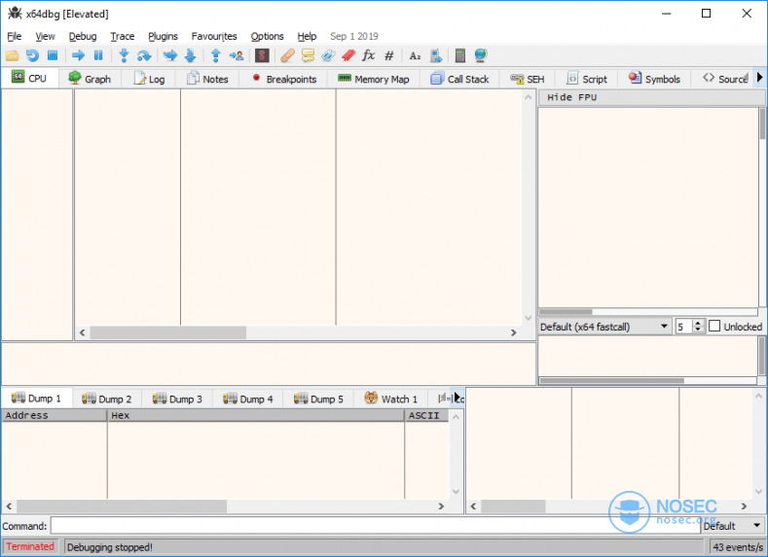
Task: Click the Stop debugging square icon
Action: (x=53, y=55)
